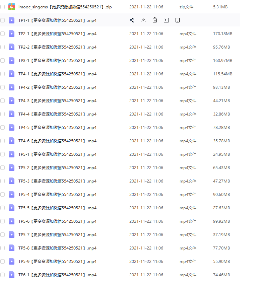The image size is (264, 282).
Task: Click the video file icon of TP2-2
Action: point(12,47)
